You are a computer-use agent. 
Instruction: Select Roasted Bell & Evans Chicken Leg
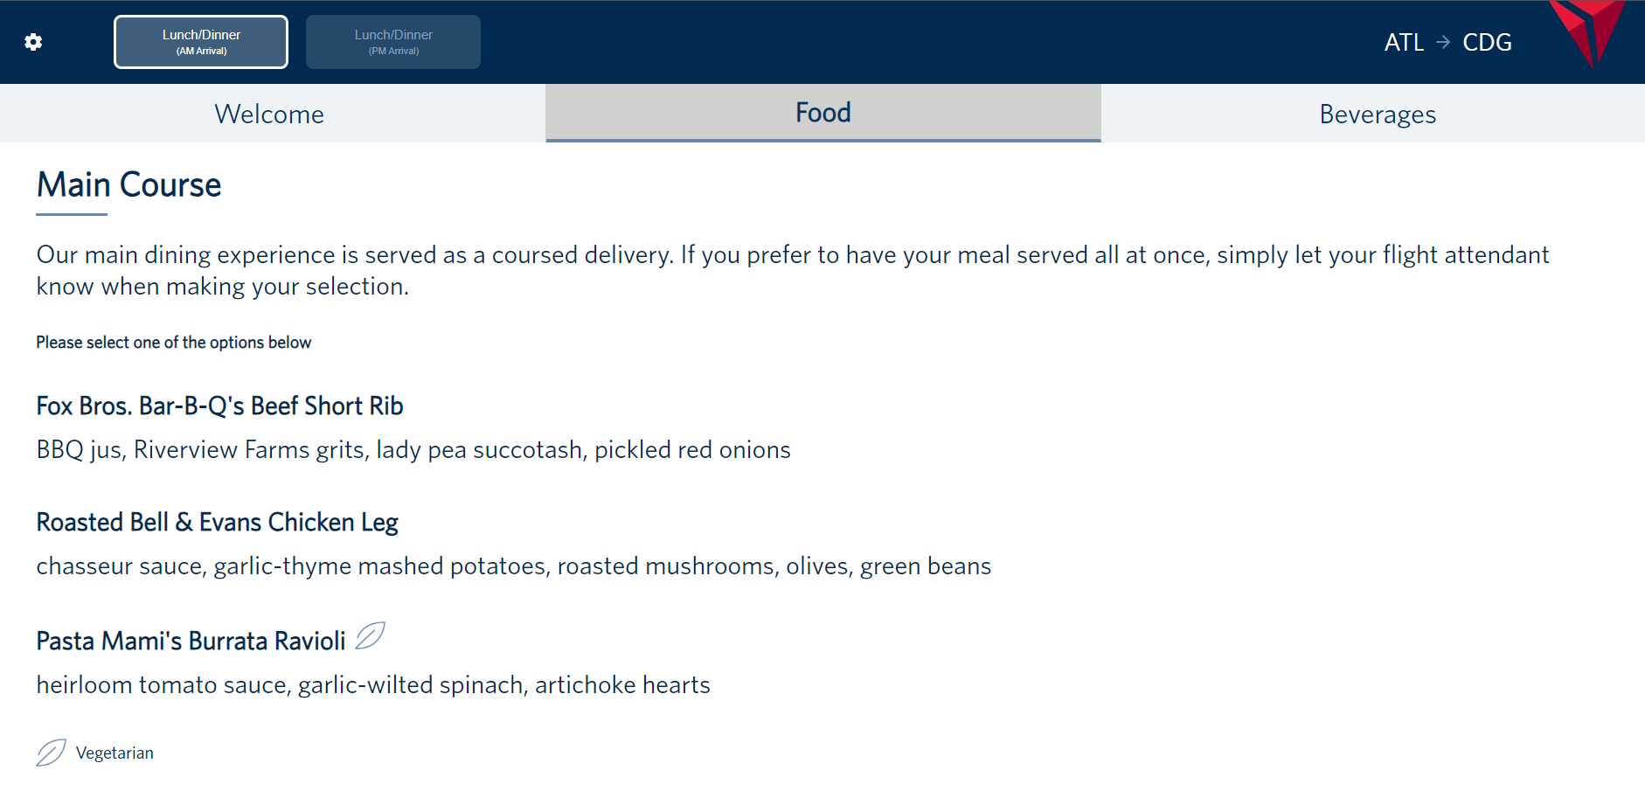click(x=217, y=522)
